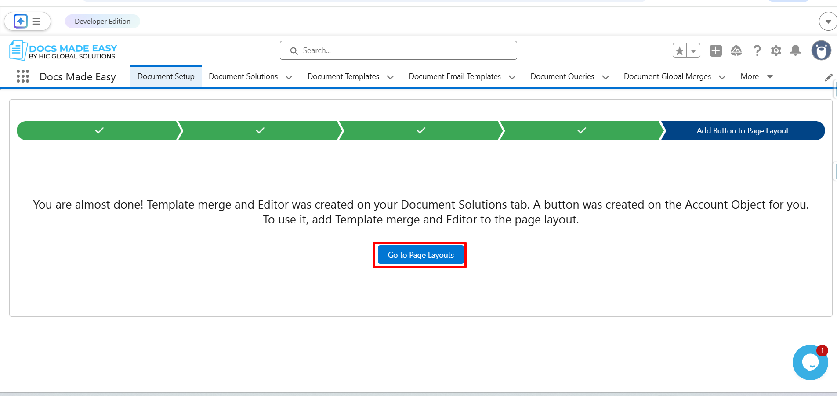This screenshot has width=837, height=396.
Task: Open the user profile avatar
Action: point(821,51)
